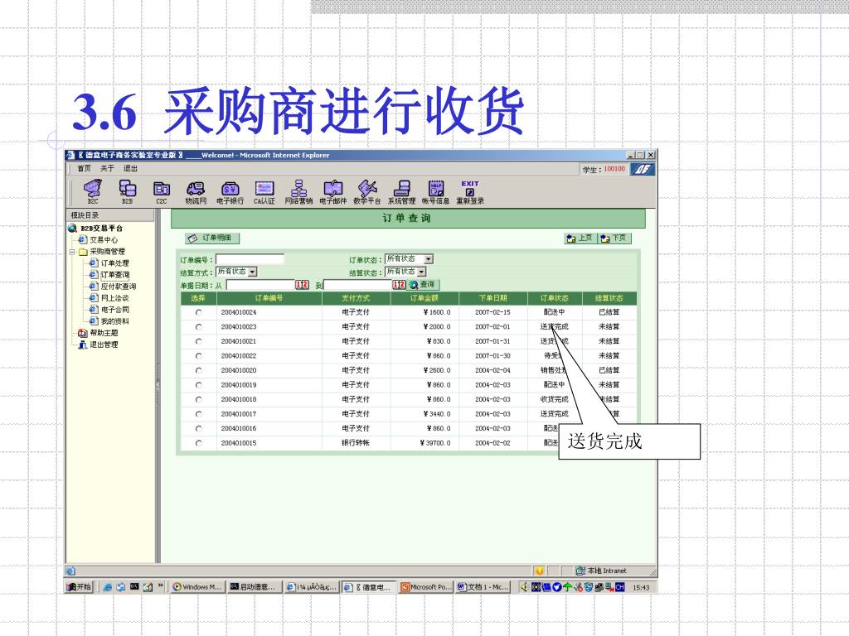
Task: Click the 重新登录 EXIT re-login icon
Action: coord(470,191)
